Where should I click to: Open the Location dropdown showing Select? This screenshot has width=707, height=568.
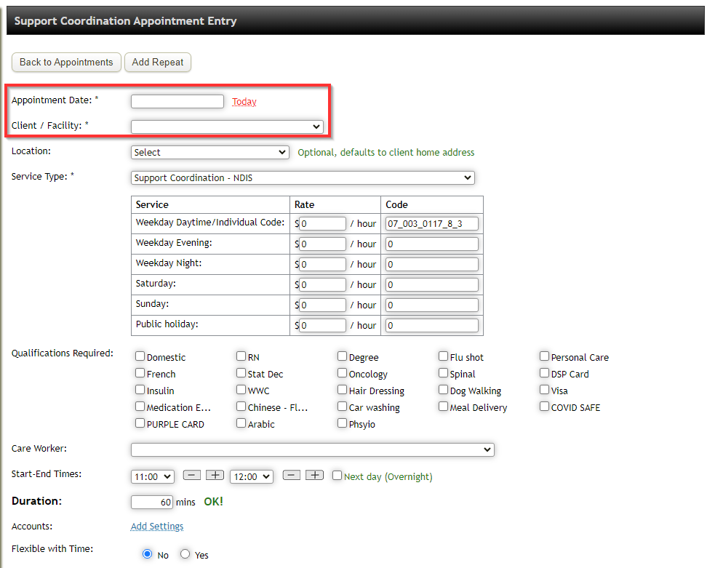pyautogui.click(x=209, y=152)
